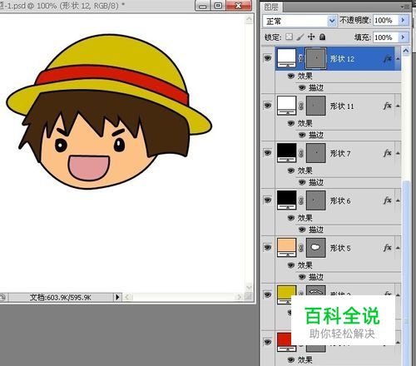Toggle 效果 visibility under 形状 11
416x366 pixels.
(x=290, y=123)
